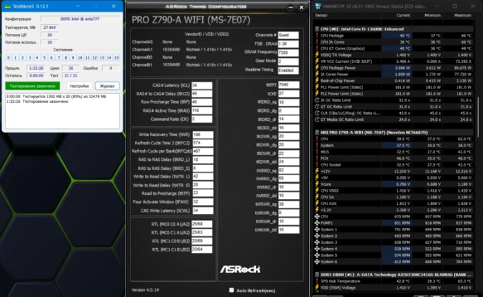Click the tWRWR_sg value field

click(x=288, y=204)
